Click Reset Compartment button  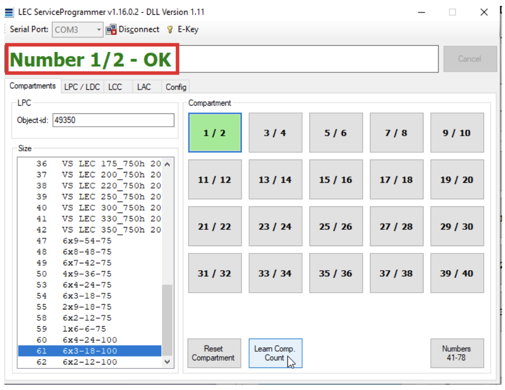214,353
